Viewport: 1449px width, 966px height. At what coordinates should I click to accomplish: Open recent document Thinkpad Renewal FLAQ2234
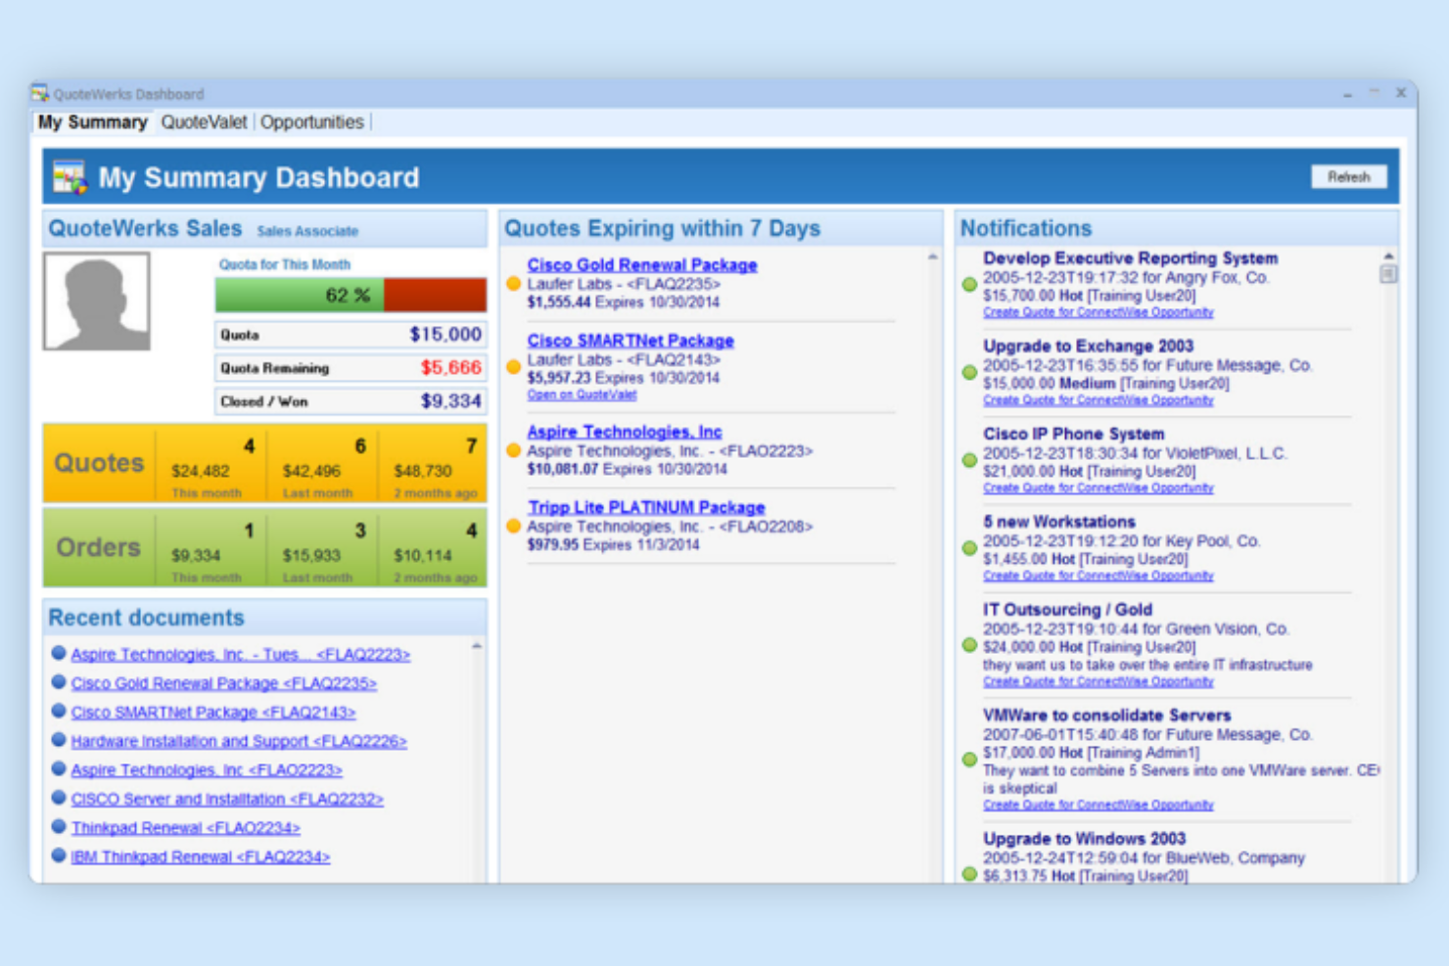pyautogui.click(x=186, y=828)
